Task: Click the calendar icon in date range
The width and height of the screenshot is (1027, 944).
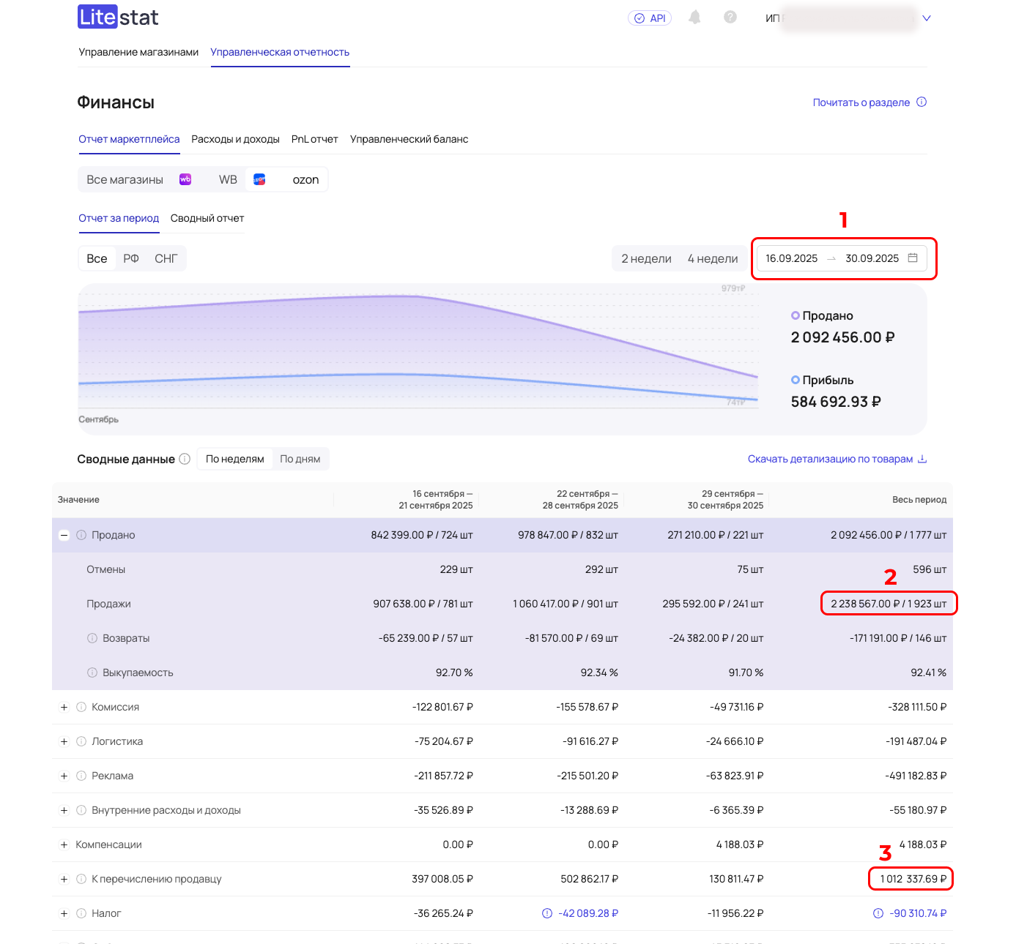Action: (913, 258)
